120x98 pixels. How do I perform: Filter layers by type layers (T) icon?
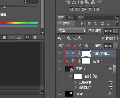coord(96,23)
